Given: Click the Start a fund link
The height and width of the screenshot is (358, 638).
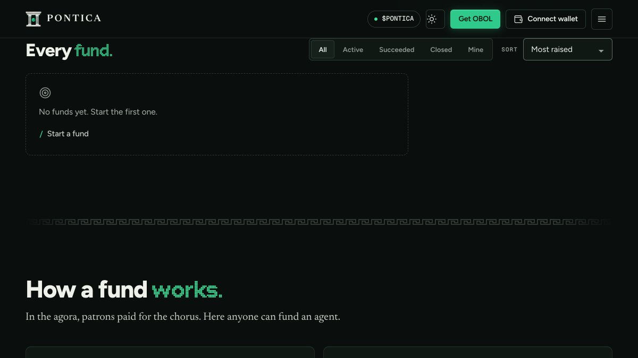Looking at the screenshot, I should click(x=64, y=134).
